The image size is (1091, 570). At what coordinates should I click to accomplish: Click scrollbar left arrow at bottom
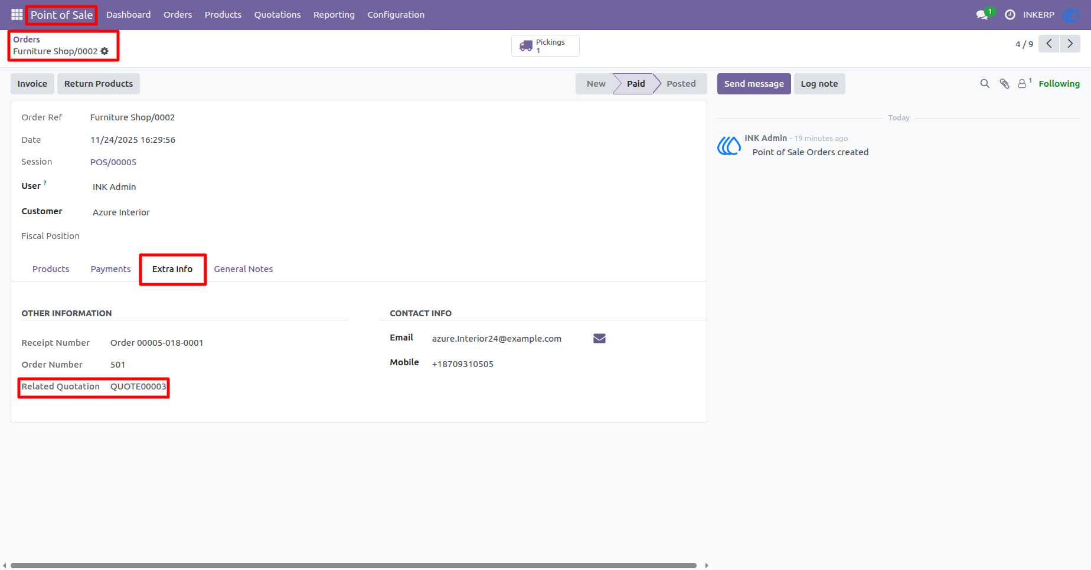(5, 565)
